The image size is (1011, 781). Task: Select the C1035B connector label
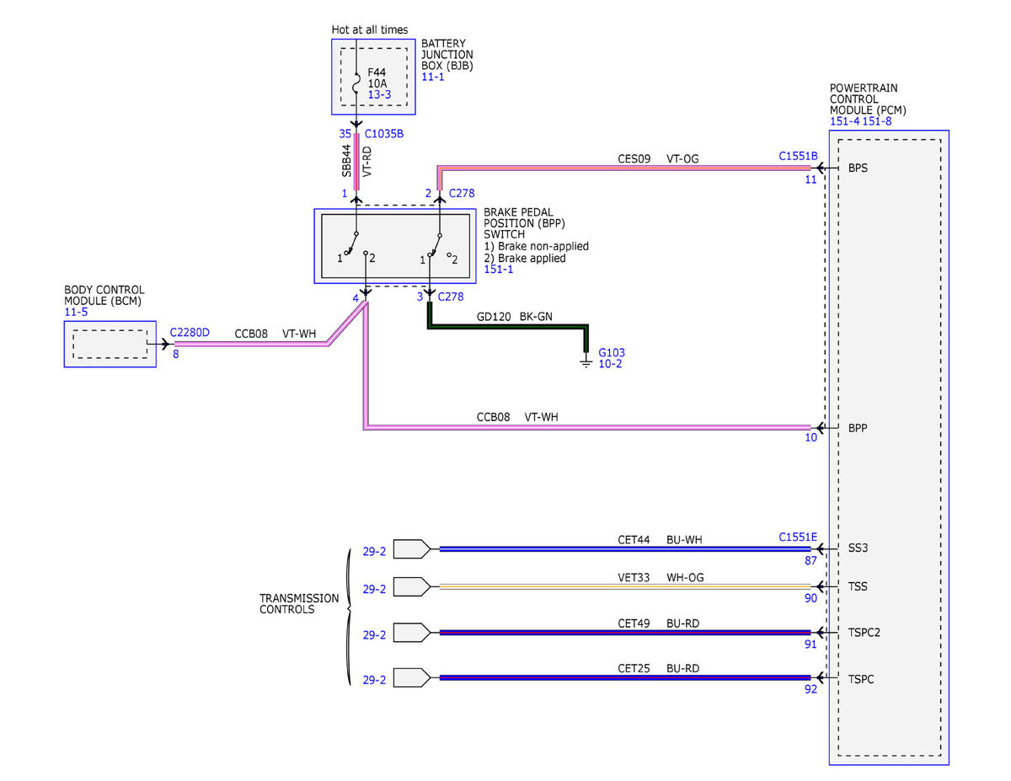coord(385,134)
